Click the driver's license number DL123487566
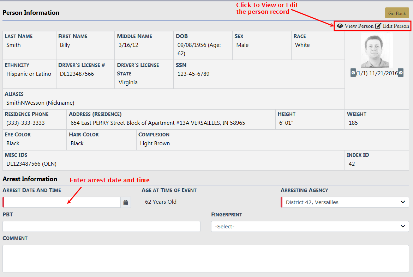 (77, 74)
